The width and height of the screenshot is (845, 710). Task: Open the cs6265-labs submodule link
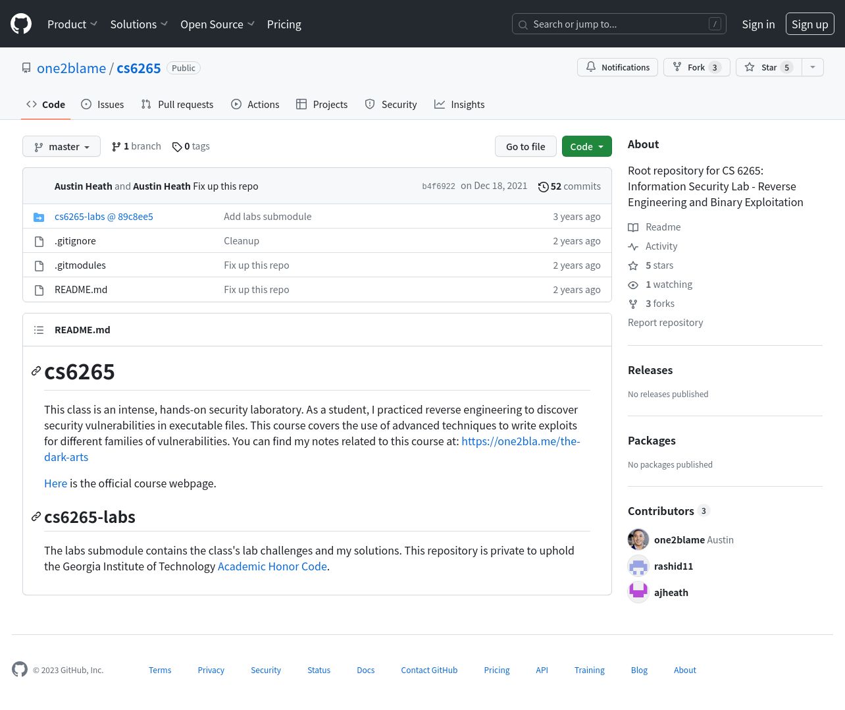(104, 216)
